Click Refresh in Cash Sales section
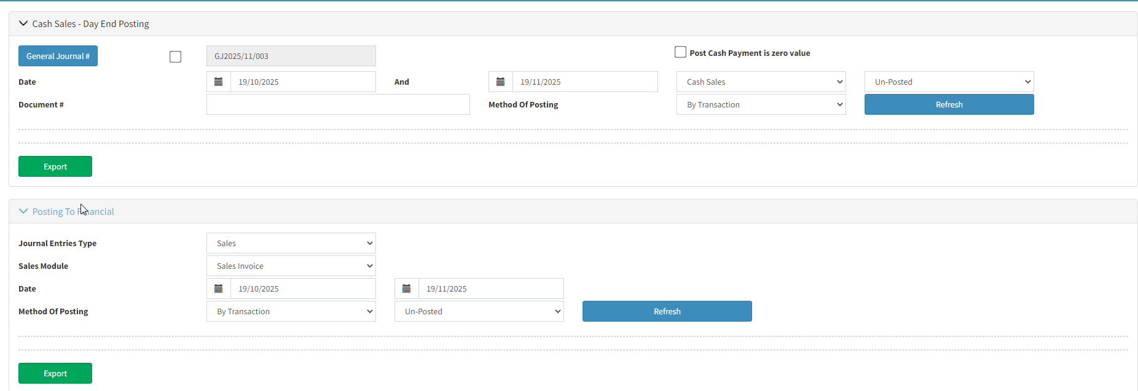1138x391 pixels. click(x=949, y=104)
